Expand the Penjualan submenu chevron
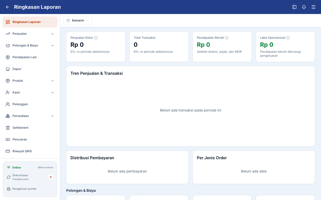The height and width of the screenshot is (200, 321). 52,34
